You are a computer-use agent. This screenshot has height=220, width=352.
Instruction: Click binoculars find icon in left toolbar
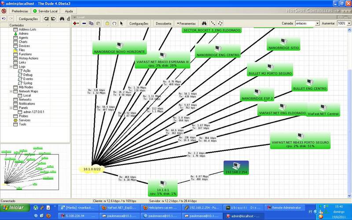tap(62, 19)
